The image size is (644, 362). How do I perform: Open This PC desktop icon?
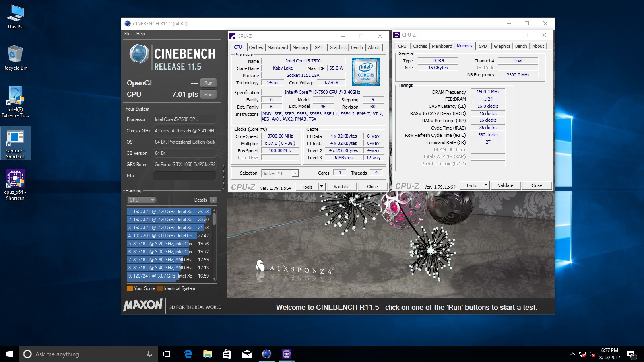point(15,17)
